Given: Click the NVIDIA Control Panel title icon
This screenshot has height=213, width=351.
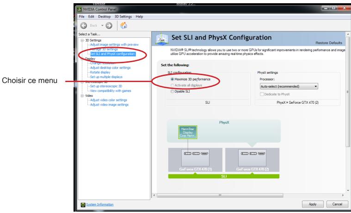Looking at the screenshot, I should pyautogui.click(x=79, y=9).
